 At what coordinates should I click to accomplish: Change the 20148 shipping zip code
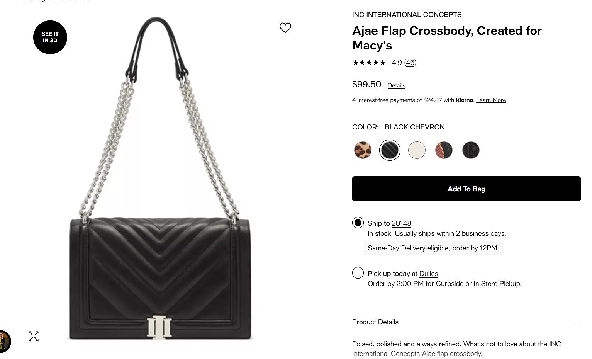[401, 223]
